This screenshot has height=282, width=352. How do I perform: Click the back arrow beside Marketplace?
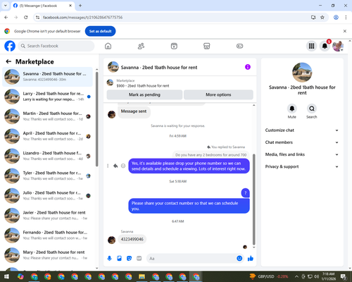pyautogui.click(x=8, y=61)
